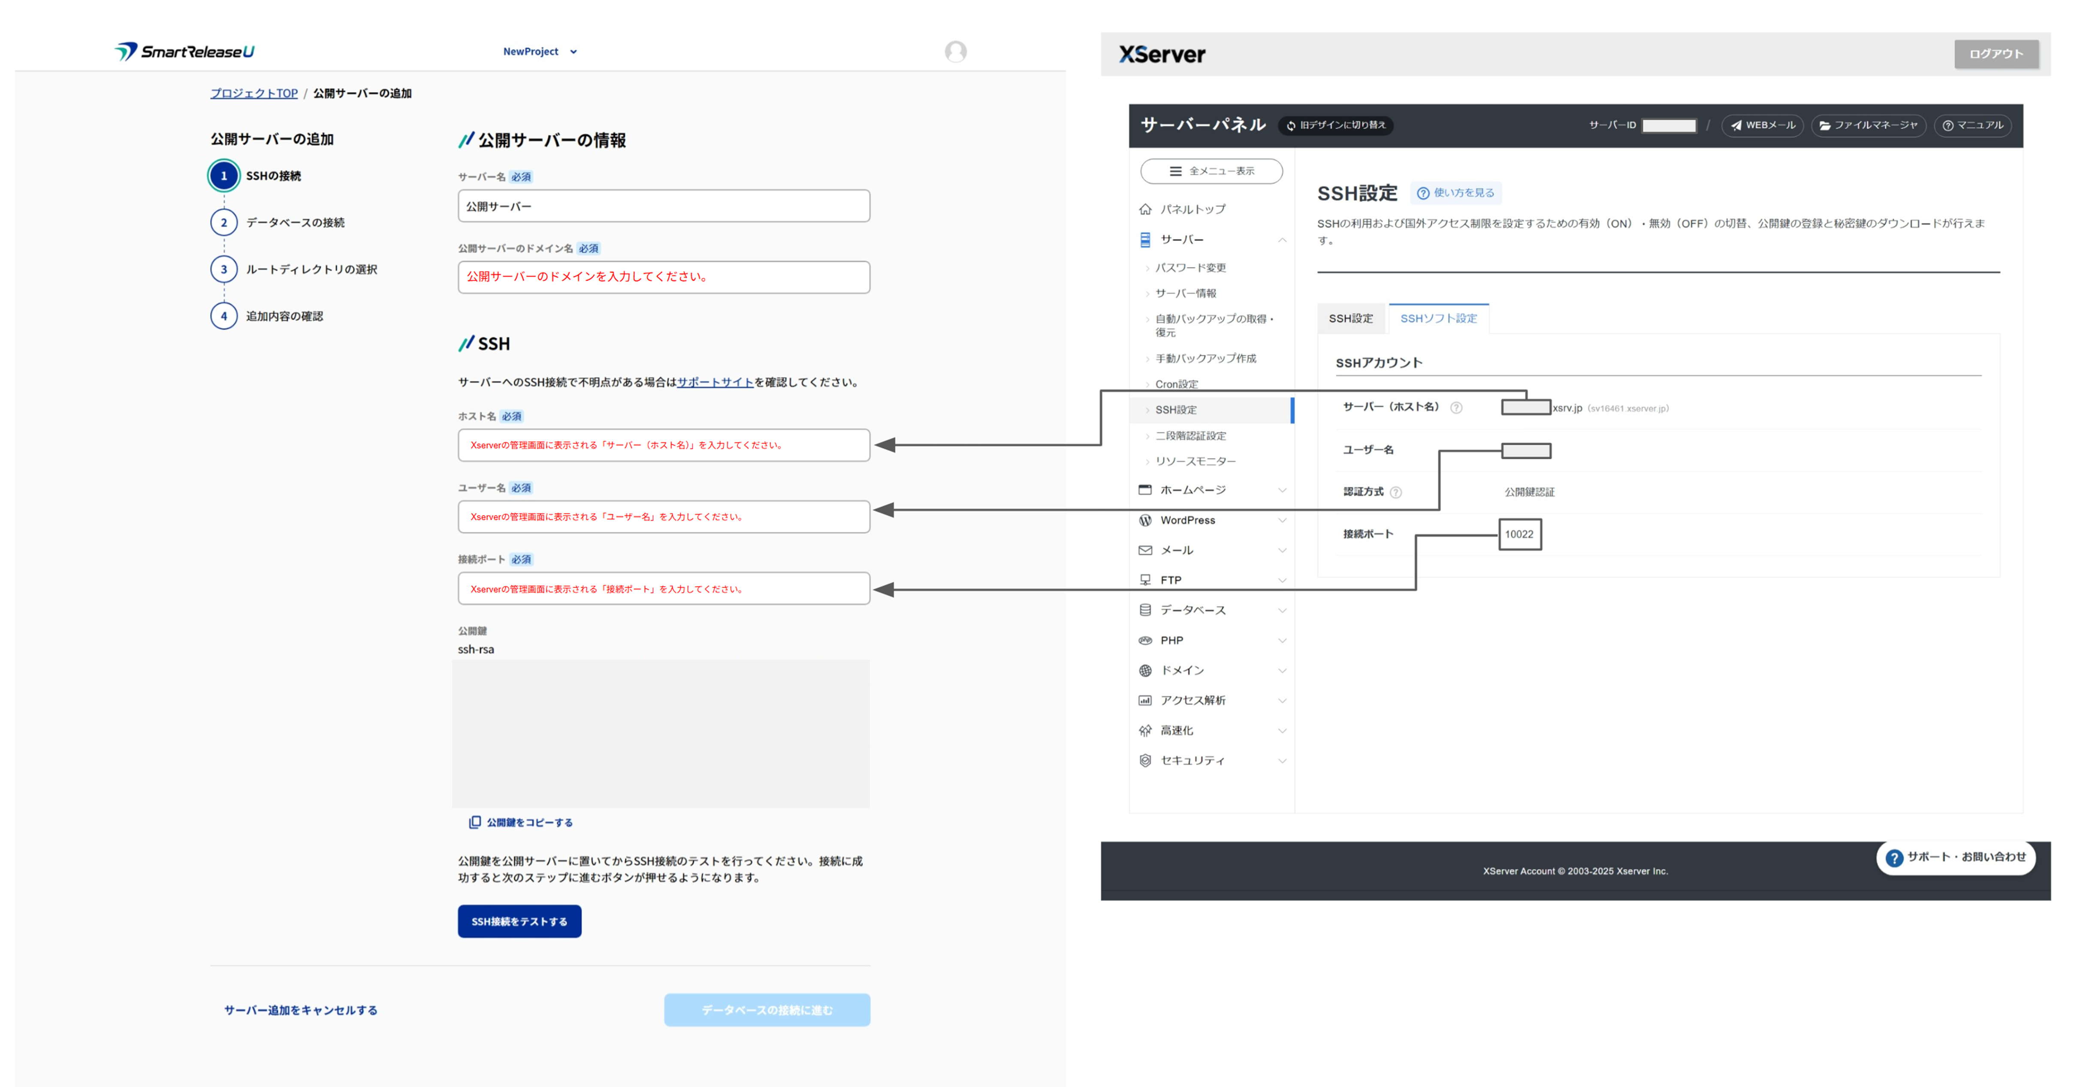This screenshot has width=2074, height=1087.
Task: Click the データベース icon in sidebar
Action: coord(1145,610)
